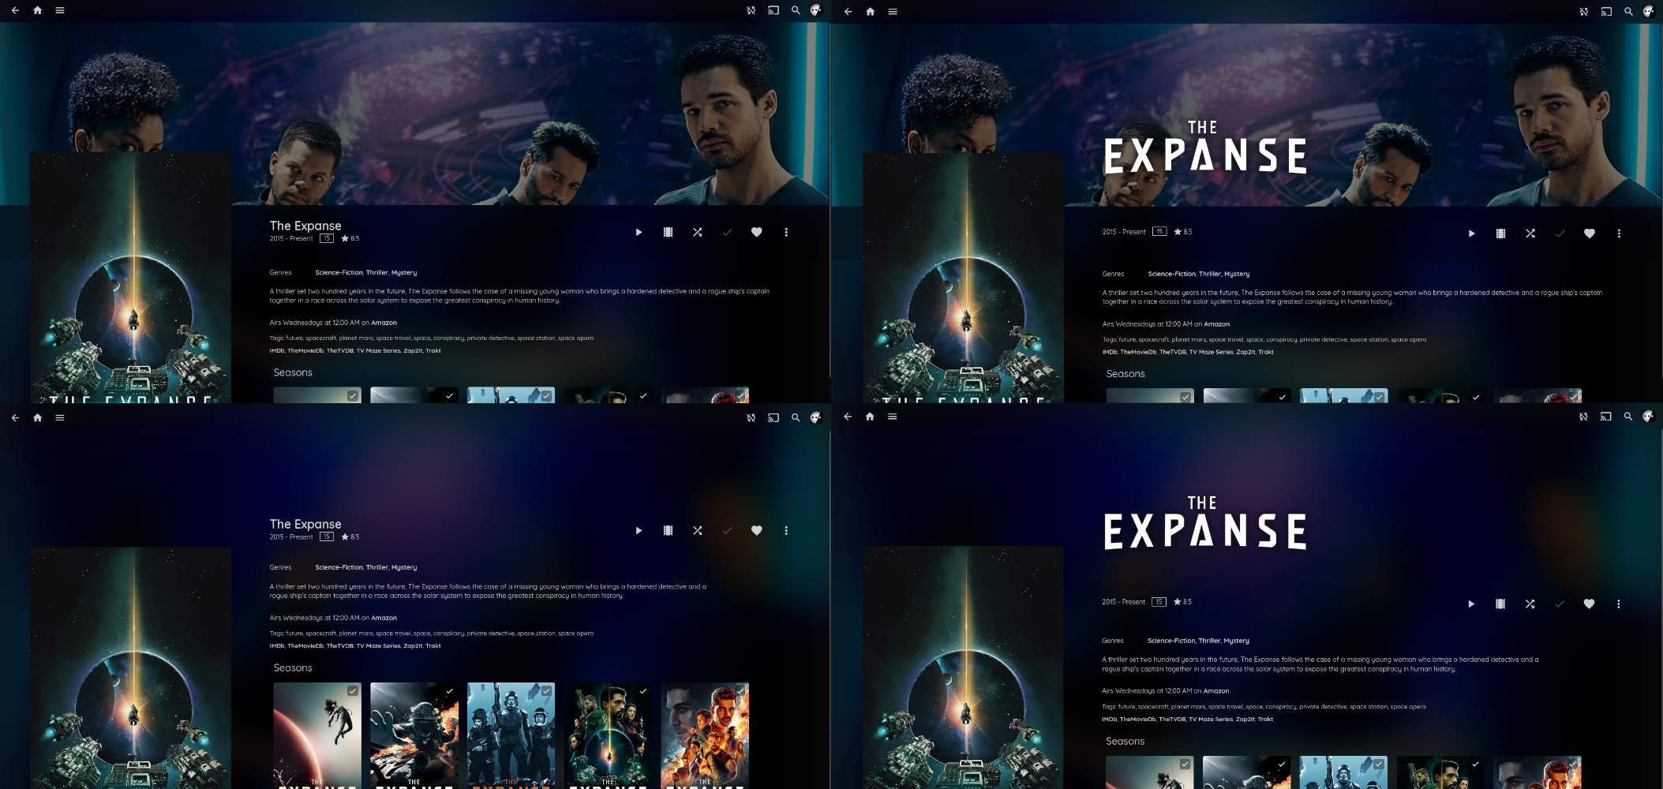This screenshot has height=789, width=1663.
Task: Play The Expanse in the top-right view
Action: click(1471, 234)
